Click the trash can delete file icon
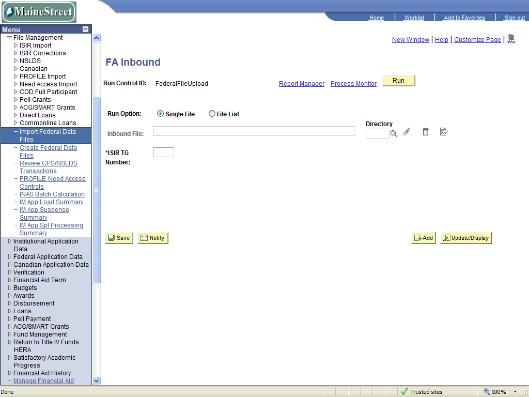This screenshot has width=529, height=397. [x=426, y=132]
